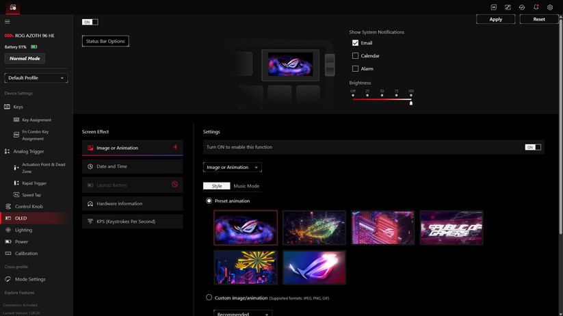The image size is (563, 316).
Task: Open notifications bell icon
Action: (536, 7)
